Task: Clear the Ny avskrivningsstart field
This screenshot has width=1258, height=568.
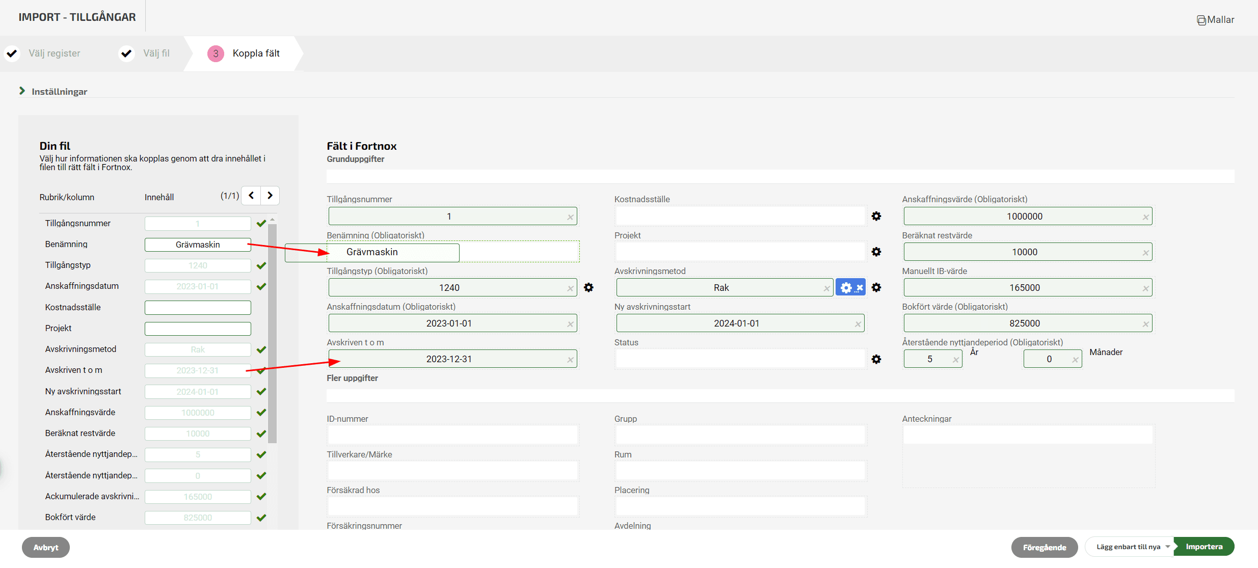Action: 858,324
